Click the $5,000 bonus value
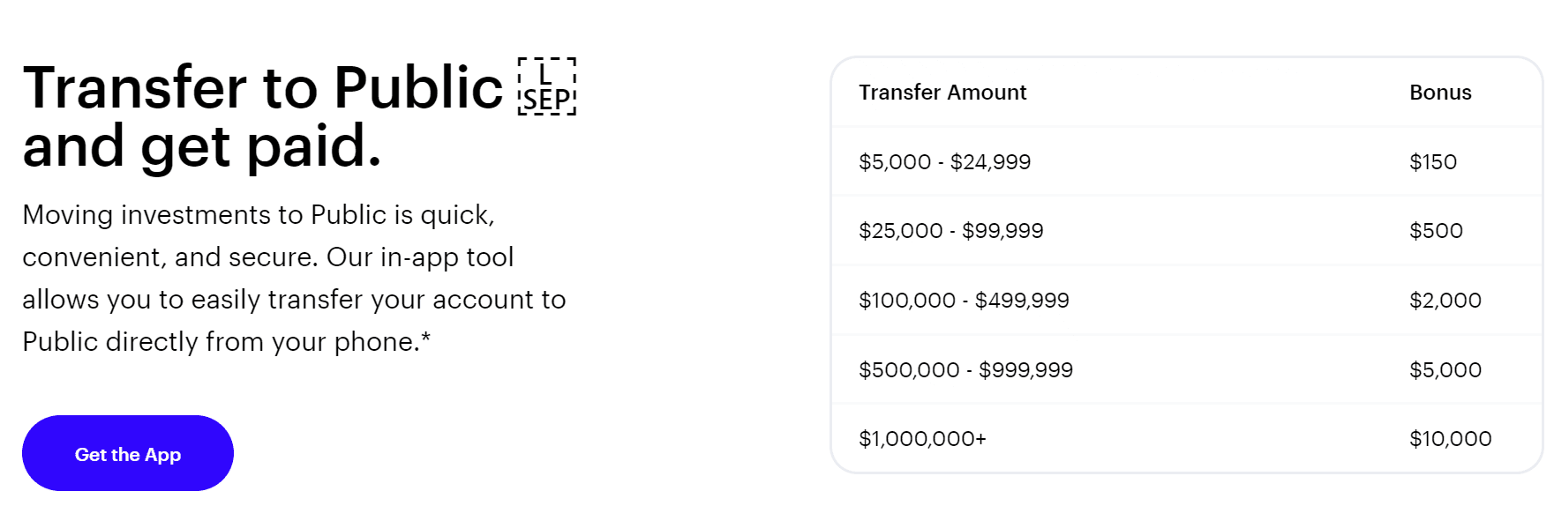The width and height of the screenshot is (1554, 506). pyautogui.click(x=1445, y=370)
